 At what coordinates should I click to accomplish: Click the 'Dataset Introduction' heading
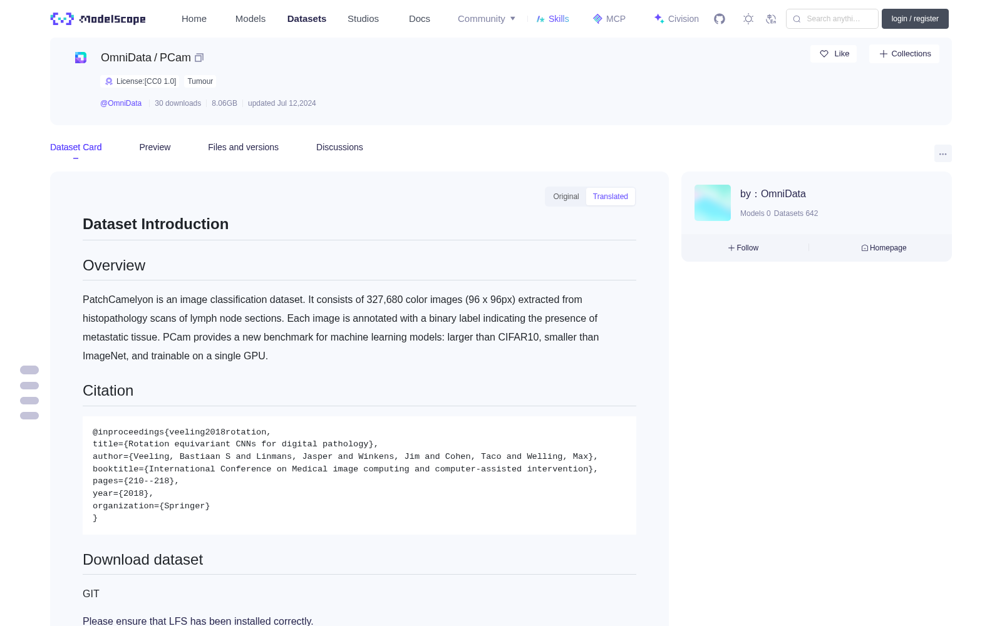pyautogui.click(x=155, y=224)
